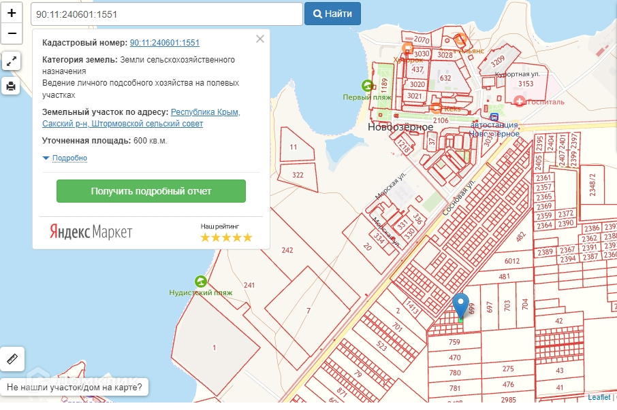Viewport: 617px width, 410px height.
Task: Open the ruler measurement tool
Action: coord(12,358)
